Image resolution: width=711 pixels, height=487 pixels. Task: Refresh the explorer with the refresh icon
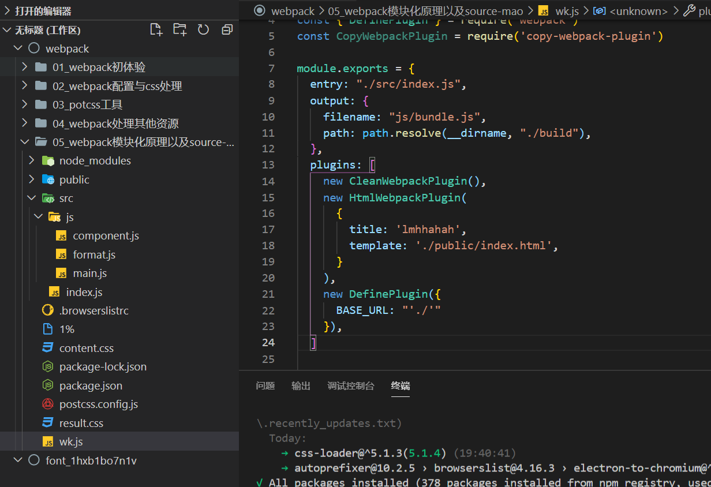203,29
